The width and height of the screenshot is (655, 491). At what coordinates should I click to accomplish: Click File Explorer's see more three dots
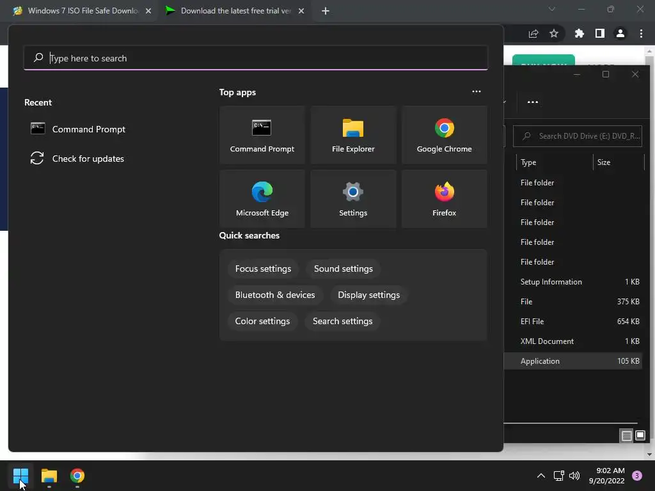click(x=533, y=102)
